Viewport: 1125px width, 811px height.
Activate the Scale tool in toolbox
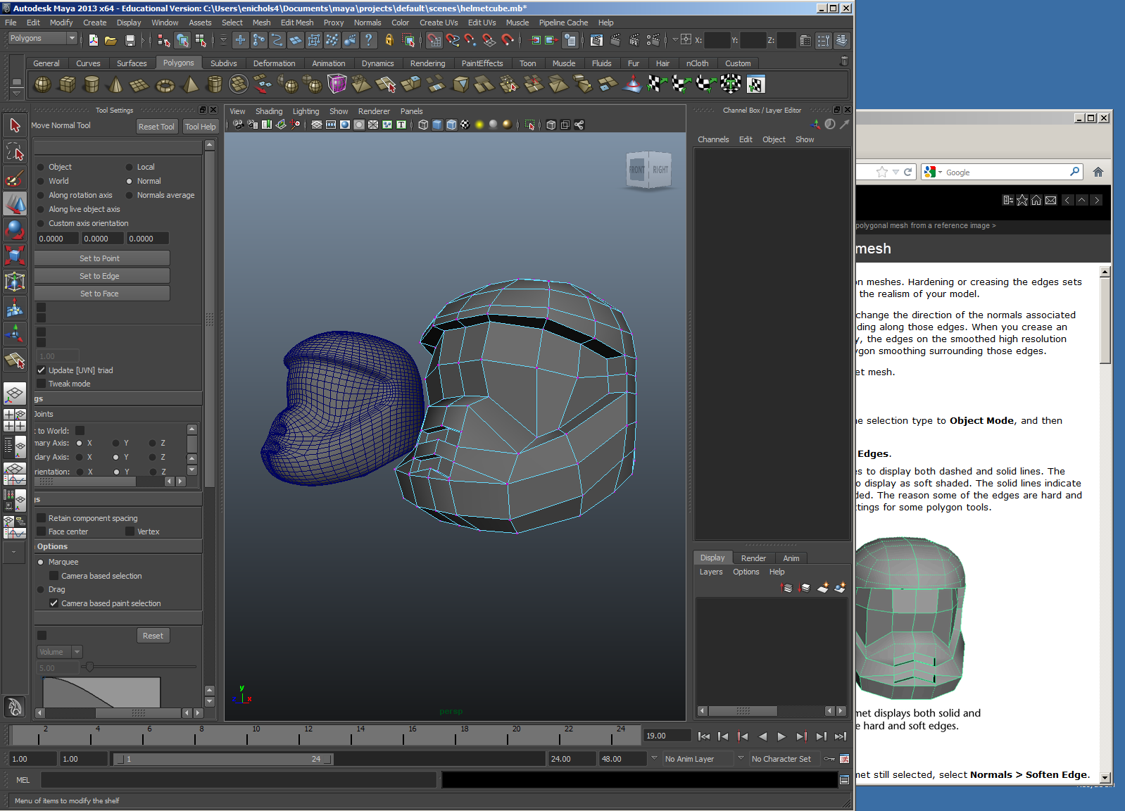click(15, 256)
